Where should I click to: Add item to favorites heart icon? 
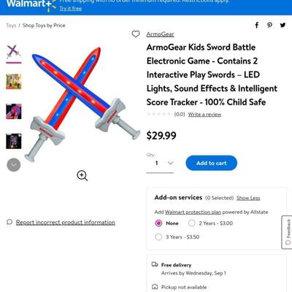136,34
